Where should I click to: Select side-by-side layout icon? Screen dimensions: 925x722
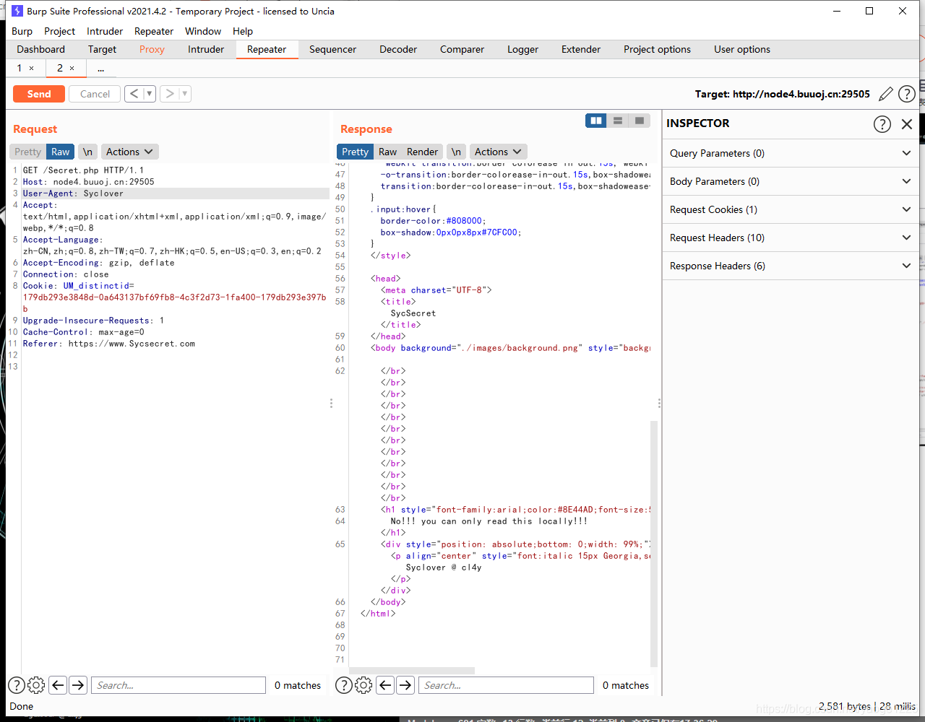coord(596,121)
